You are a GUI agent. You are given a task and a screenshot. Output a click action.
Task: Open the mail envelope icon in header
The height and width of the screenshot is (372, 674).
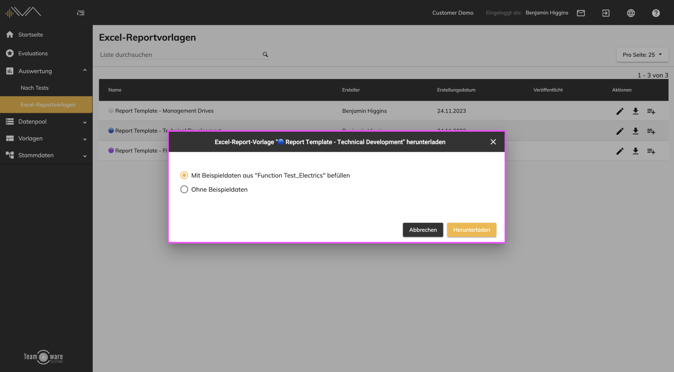pyautogui.click(x=581, y=13)
